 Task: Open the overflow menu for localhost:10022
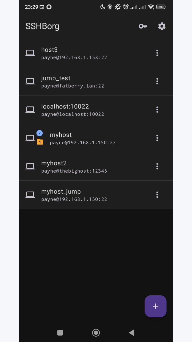coord(157,110)
